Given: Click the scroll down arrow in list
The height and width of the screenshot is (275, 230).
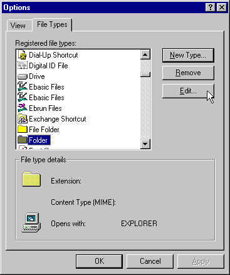Looking at the screenshot, I should [x=145, y=144].
